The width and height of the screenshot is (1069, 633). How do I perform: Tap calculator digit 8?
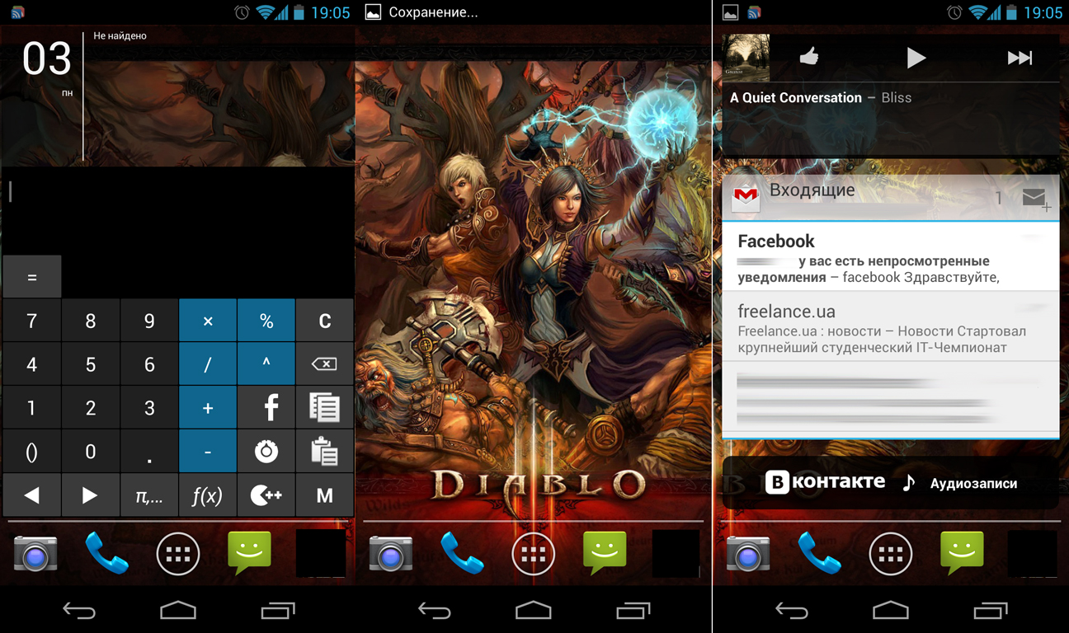point(91,321)
